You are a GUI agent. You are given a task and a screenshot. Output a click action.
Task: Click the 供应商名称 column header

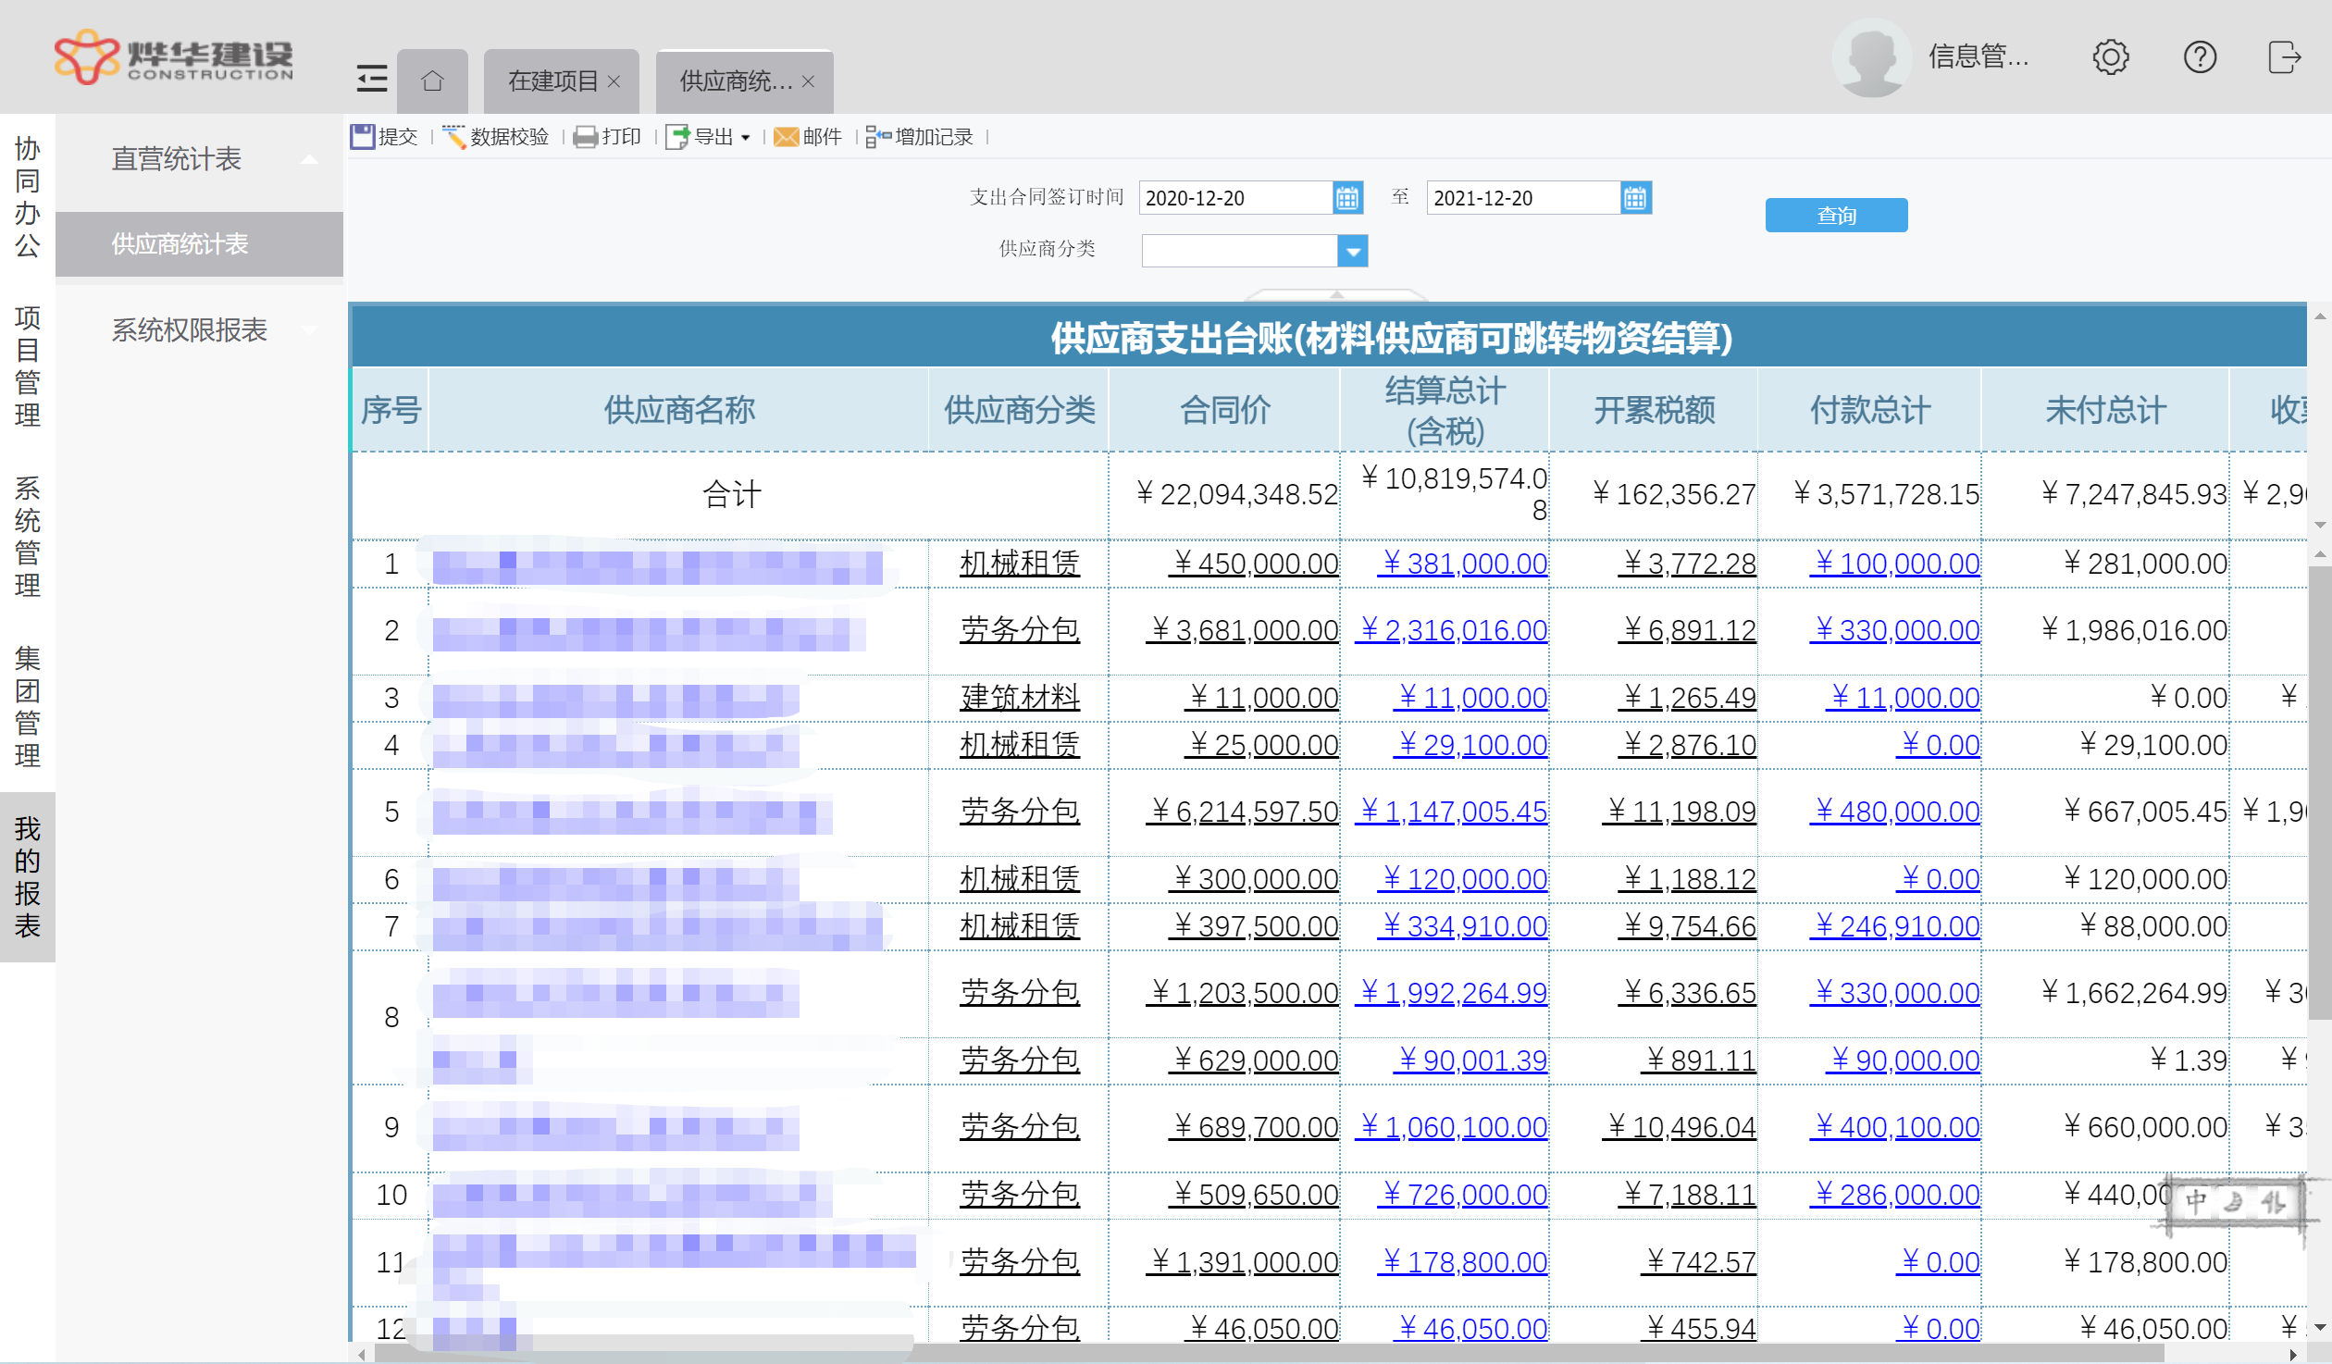coord(679,409)
